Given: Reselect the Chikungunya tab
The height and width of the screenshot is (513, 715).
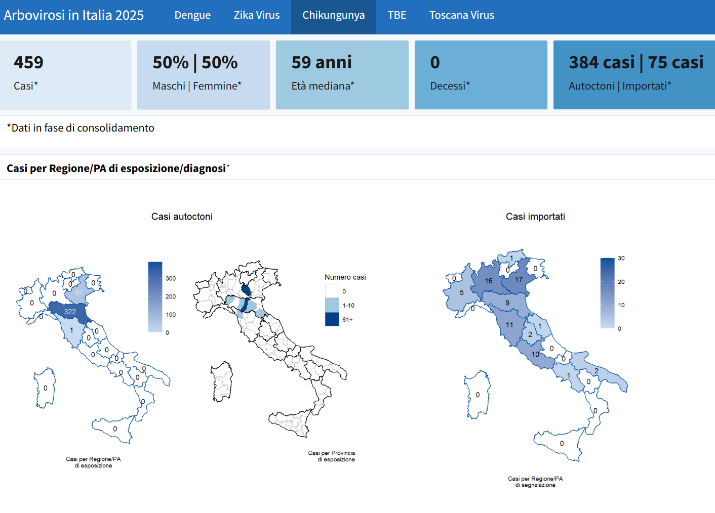Looking at the screenshot, I should 333,15.
